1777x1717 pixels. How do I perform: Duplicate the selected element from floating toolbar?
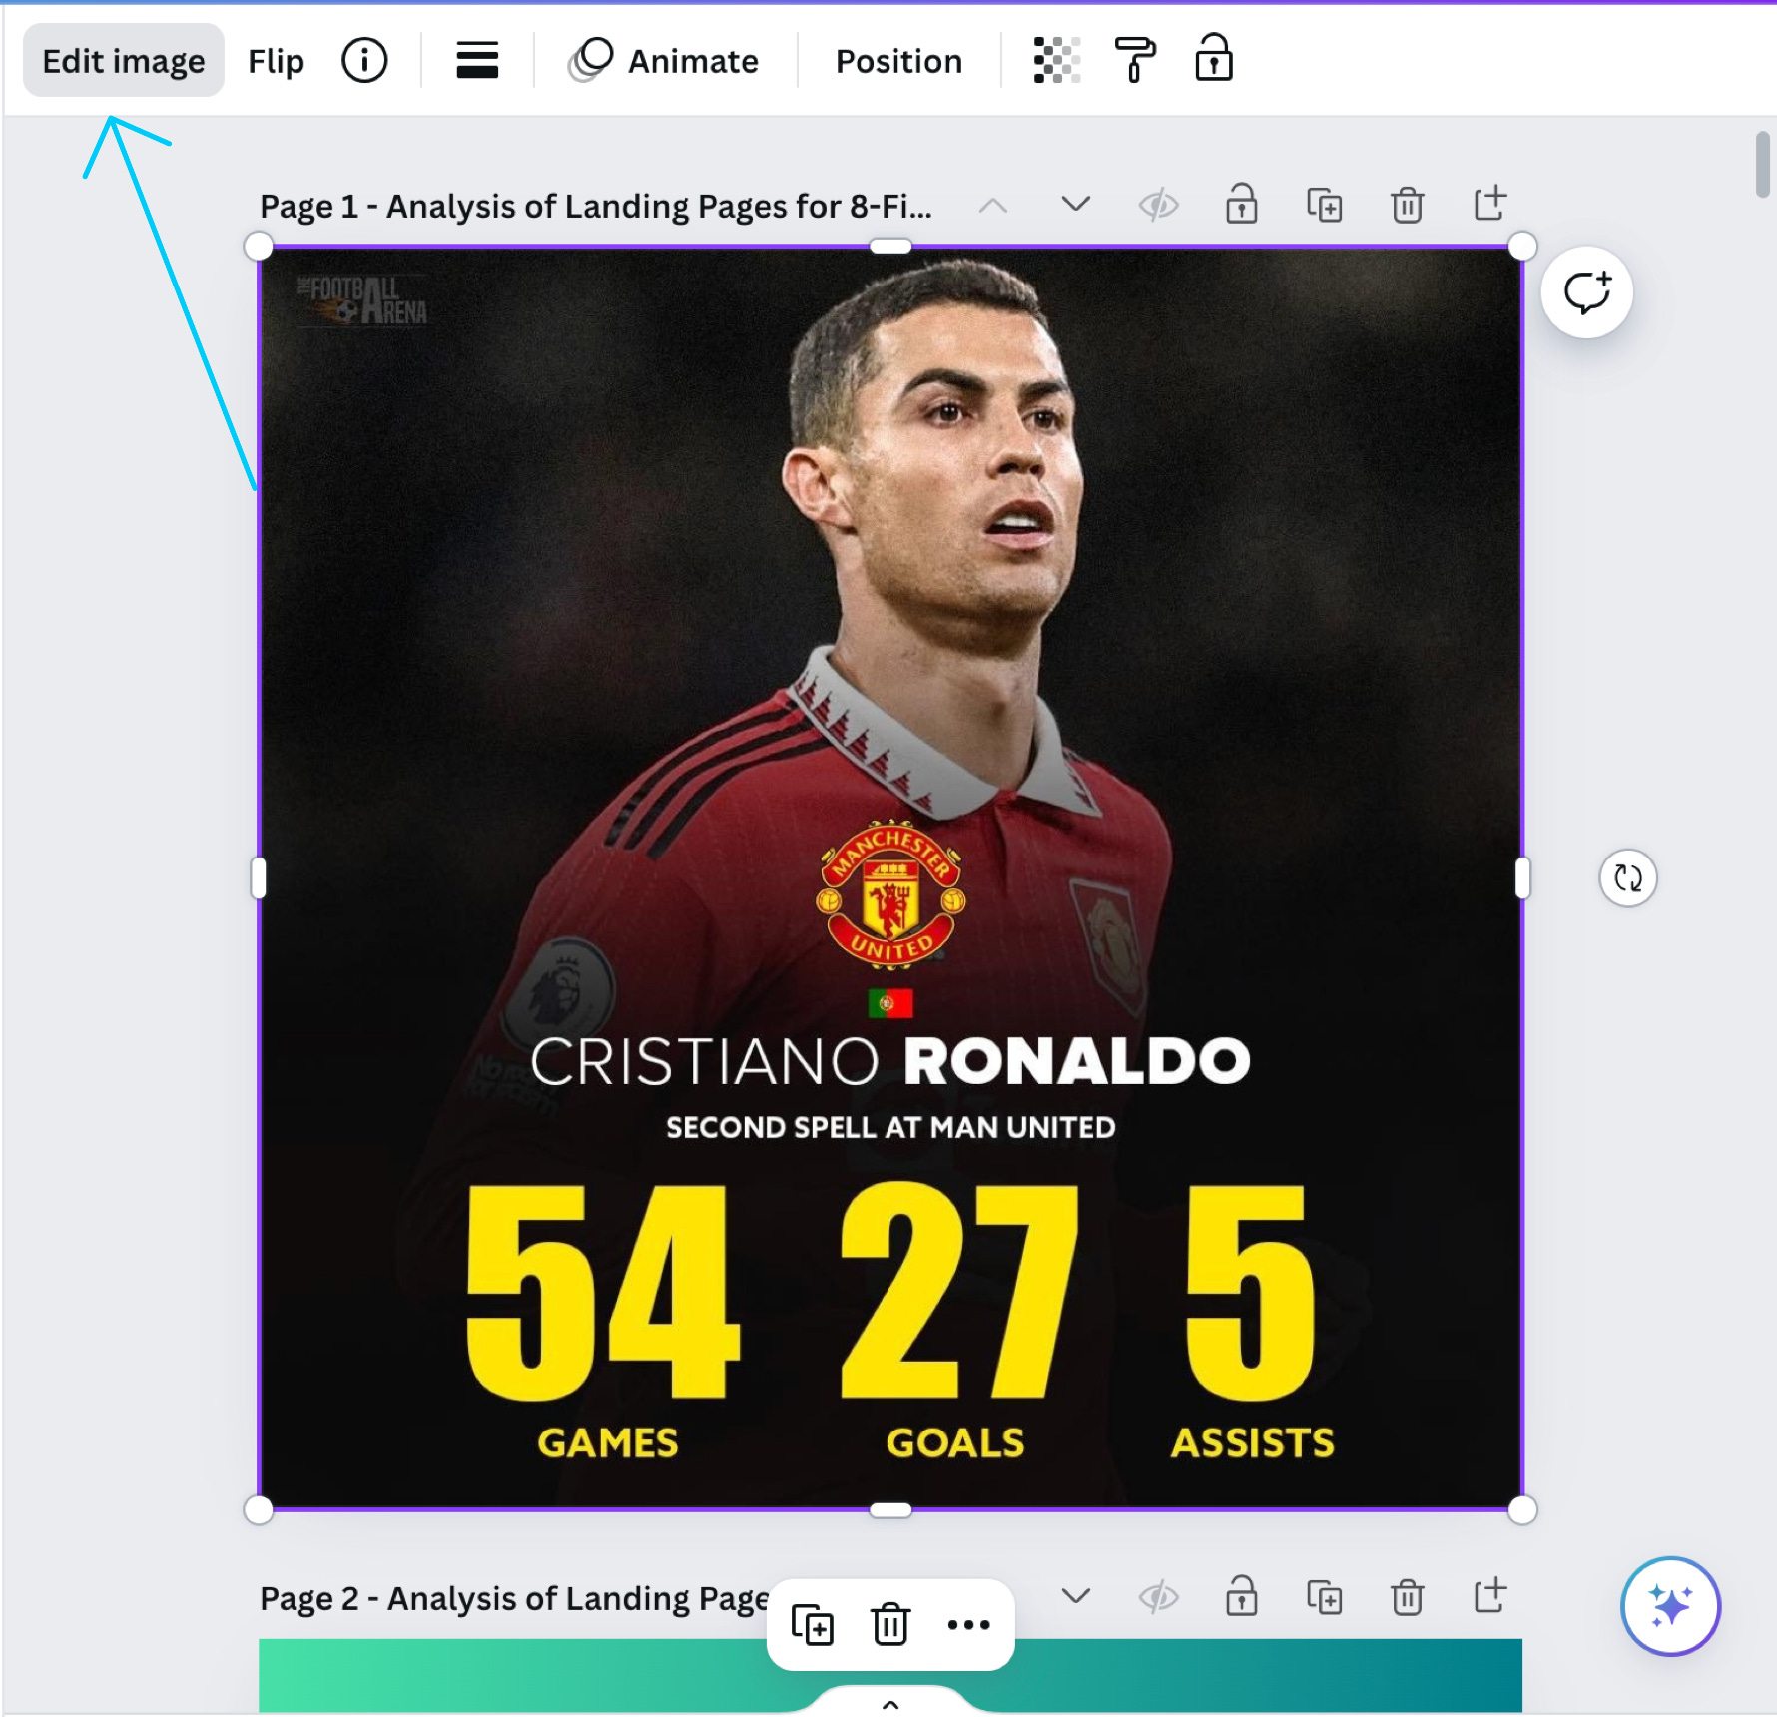[813, 1625]
